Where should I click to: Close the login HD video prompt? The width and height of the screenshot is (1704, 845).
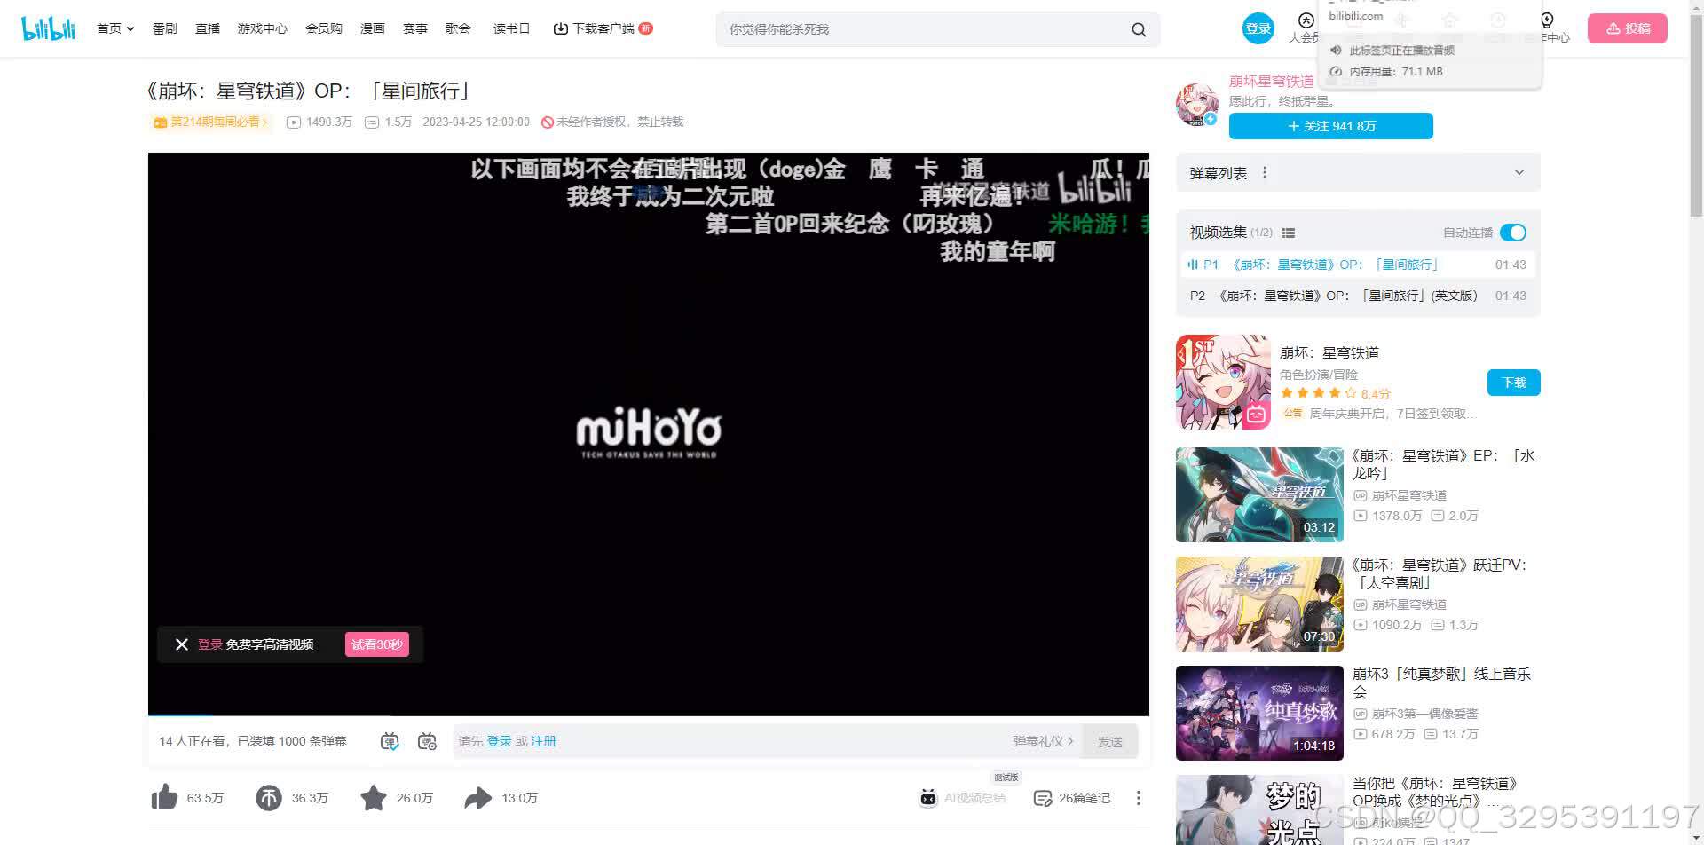(x=182, y=644)
